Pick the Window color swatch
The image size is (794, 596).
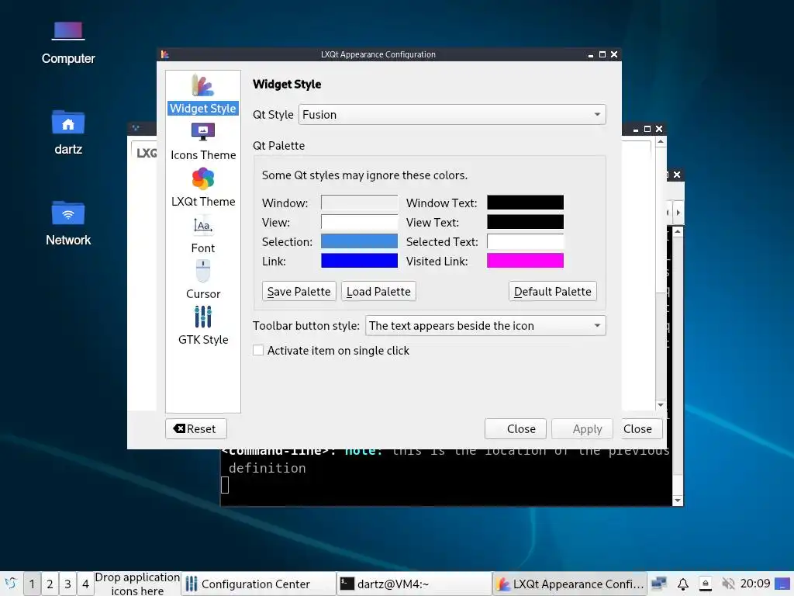click(x=359, y=203)
